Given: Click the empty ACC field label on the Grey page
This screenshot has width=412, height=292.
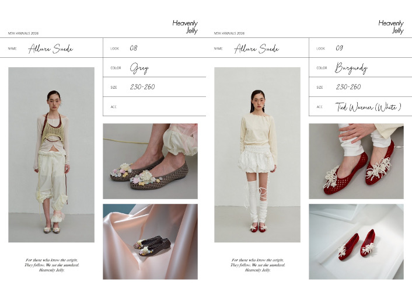Looking at the screenshot, I should tap(114, 107).
